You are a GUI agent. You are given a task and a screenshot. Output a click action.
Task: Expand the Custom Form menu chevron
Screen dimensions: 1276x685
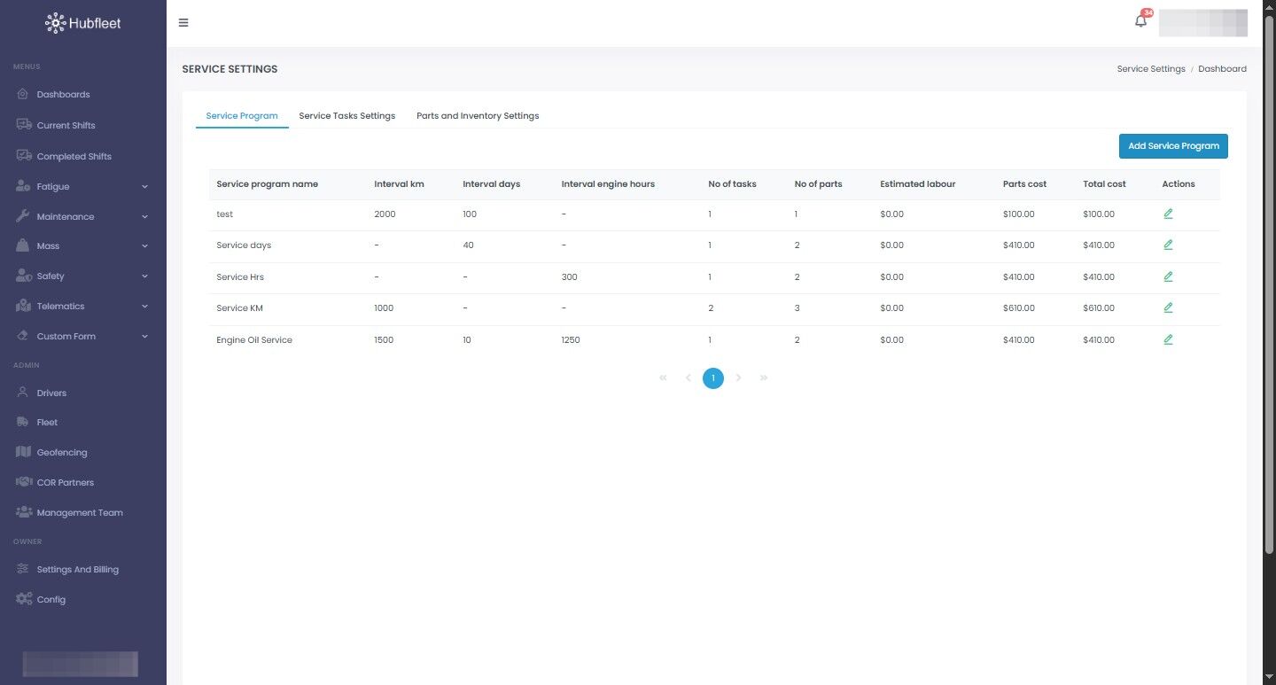pyautogui.click(x=144, y=337)
